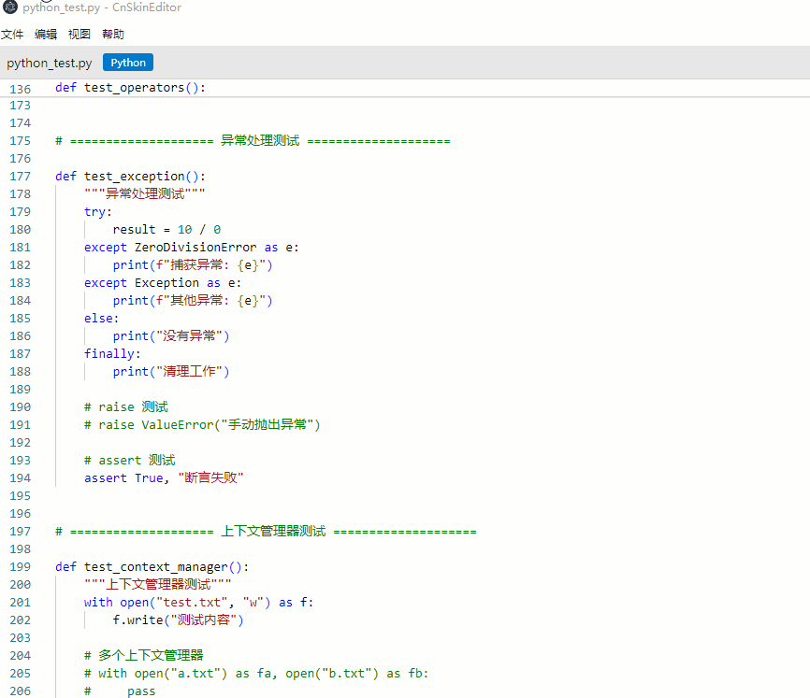Place cursor on def test_exception() function name
Viewport: 810px width, 698px height.
pyautogui.click(x=134, y=177)
